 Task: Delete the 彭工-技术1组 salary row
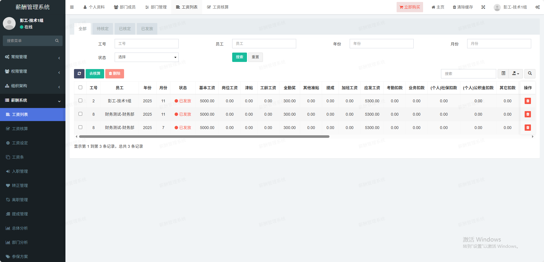527,101
